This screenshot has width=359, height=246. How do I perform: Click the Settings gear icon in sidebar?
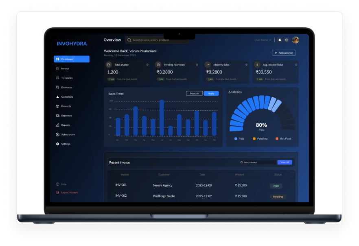click(58, 144)
